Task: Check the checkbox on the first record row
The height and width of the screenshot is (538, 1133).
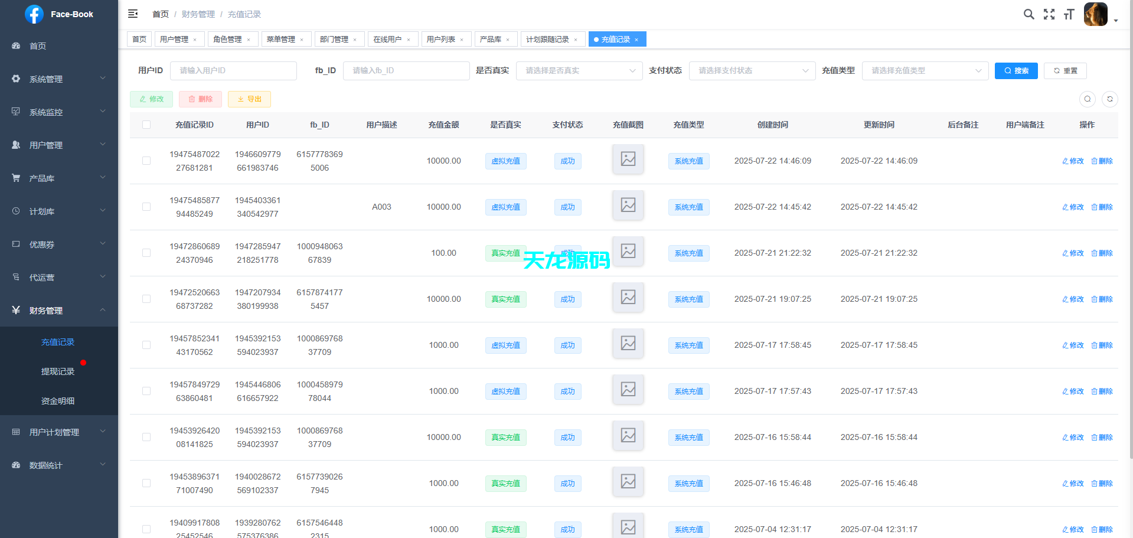Action: [146, 161]
